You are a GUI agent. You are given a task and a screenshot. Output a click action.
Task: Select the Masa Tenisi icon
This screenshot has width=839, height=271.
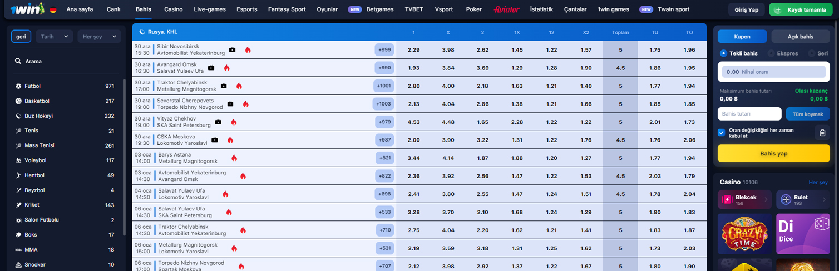(x=19, y=145)
